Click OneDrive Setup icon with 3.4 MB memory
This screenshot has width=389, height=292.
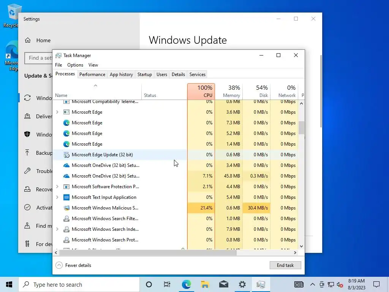coord(66,165)
